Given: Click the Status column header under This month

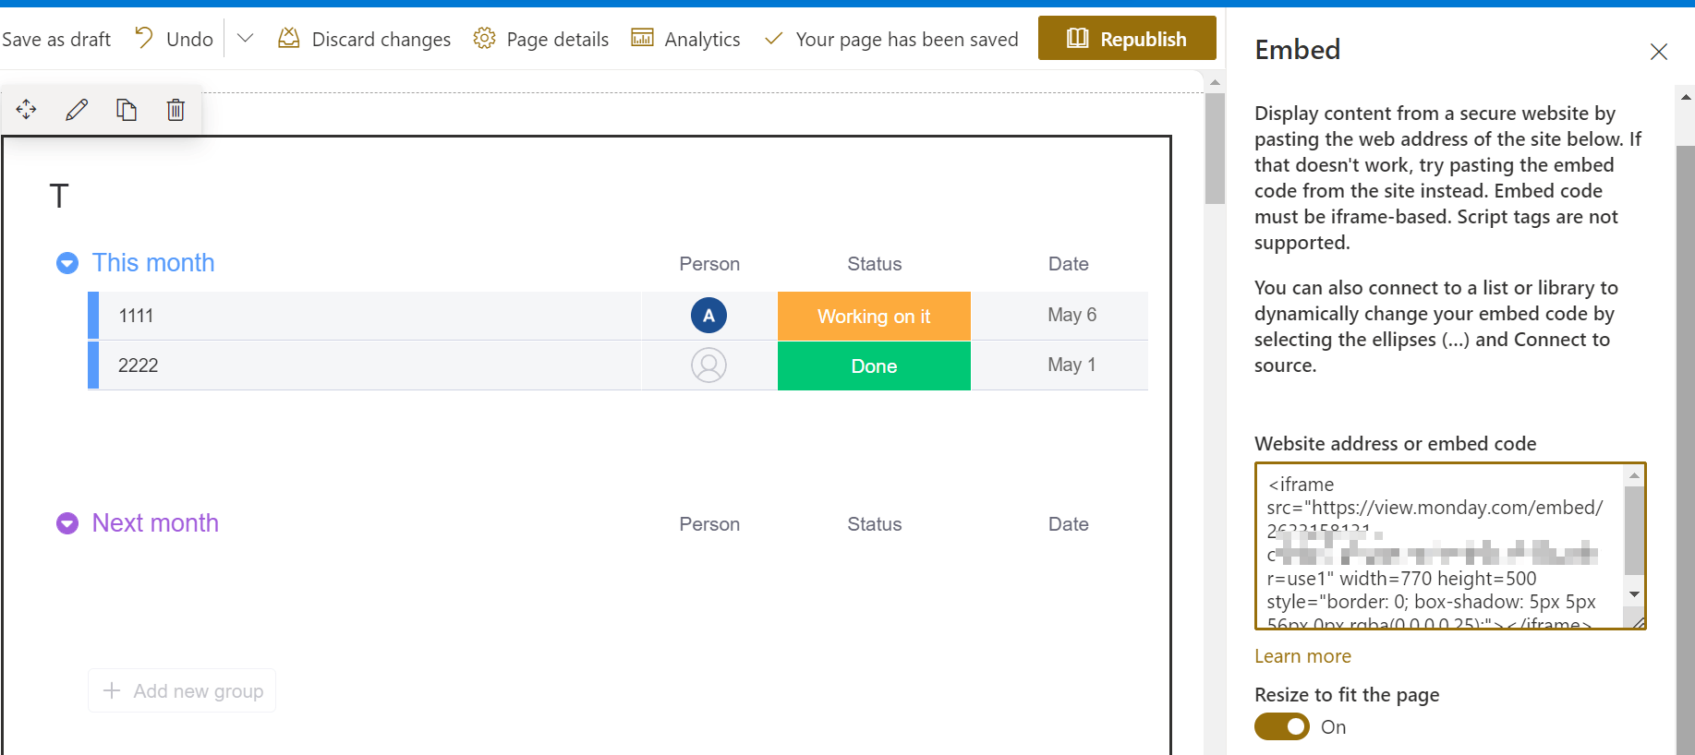Looking at the screenshot, I should coord(874,264).
